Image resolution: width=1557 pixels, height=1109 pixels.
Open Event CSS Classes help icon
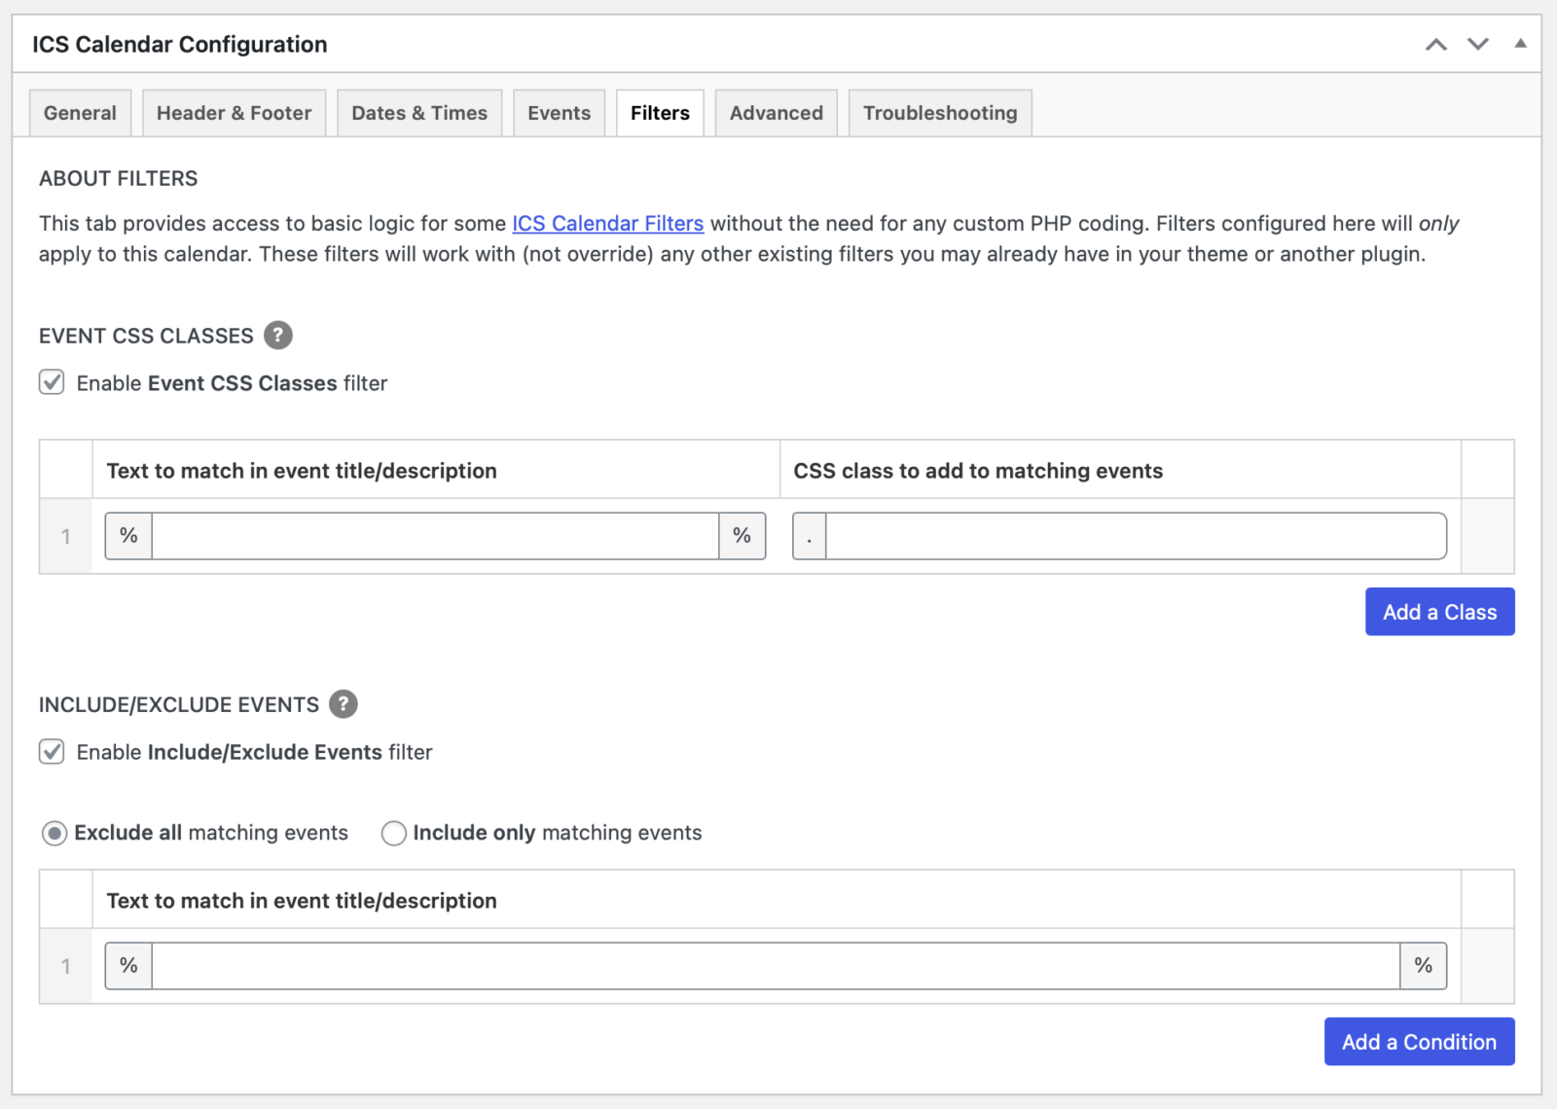click(278, 336)
